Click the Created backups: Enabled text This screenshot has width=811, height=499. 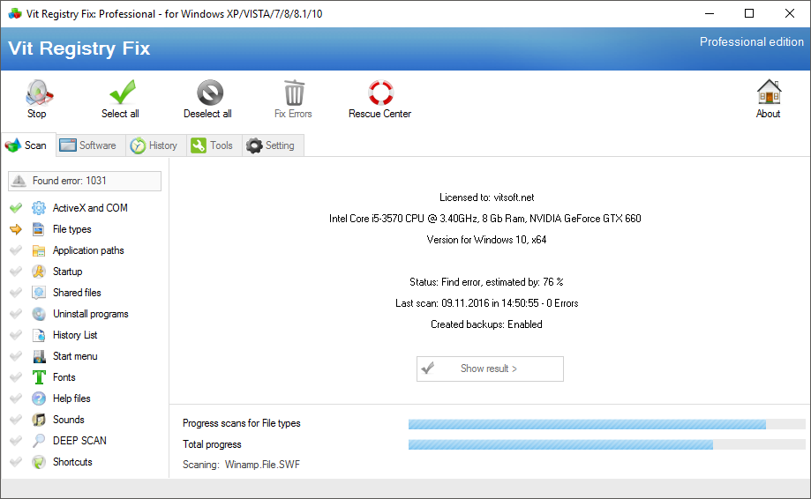[x=487, y=324]
